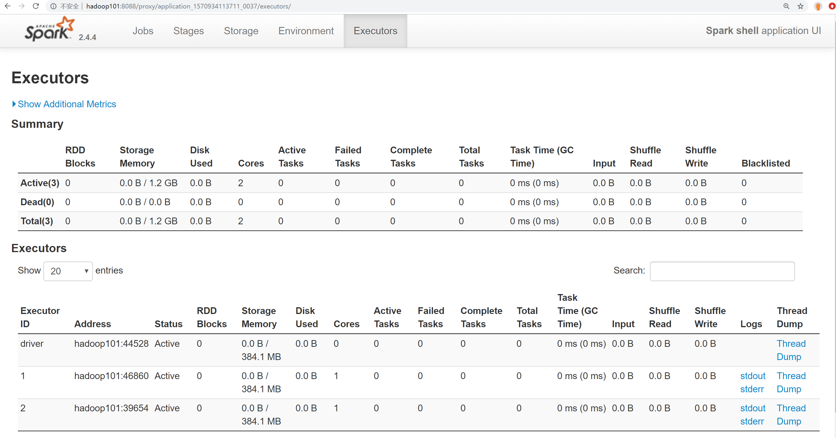Sort executors table by Complete Tasks

point(481,317)
